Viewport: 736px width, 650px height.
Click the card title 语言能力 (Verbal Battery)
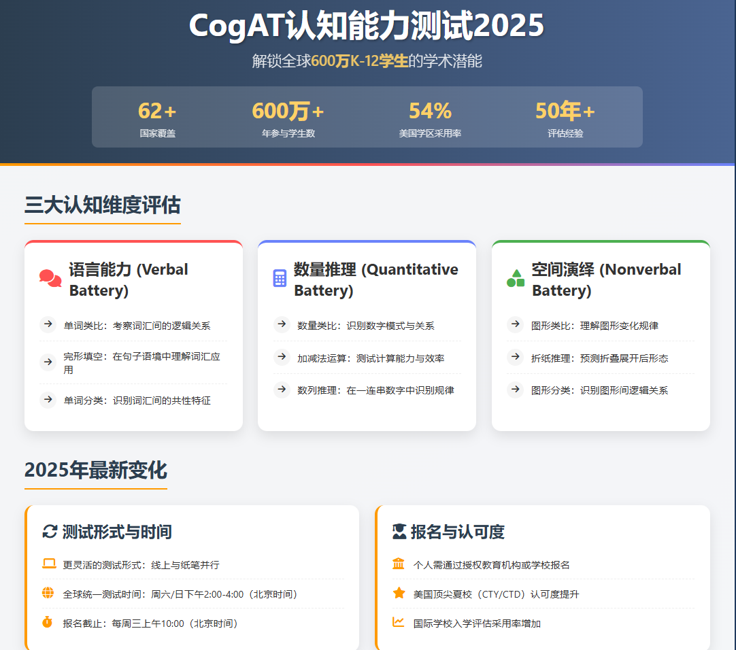coord(129,279)
